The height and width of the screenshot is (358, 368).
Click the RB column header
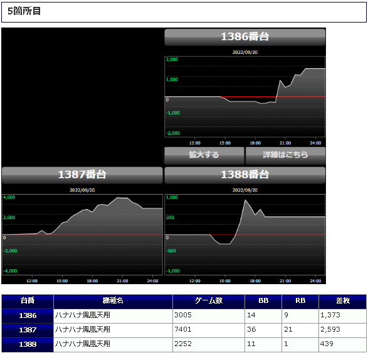tap(300, 302)
